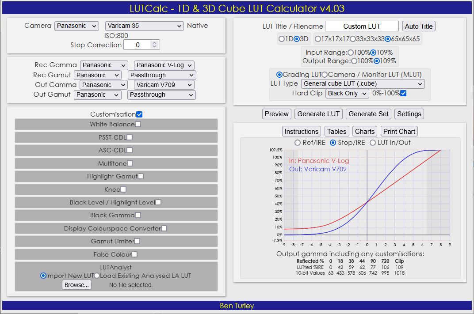Set Input Range to 100%
This screenshot has height=314, width=474.
click(x=351, y=53)
